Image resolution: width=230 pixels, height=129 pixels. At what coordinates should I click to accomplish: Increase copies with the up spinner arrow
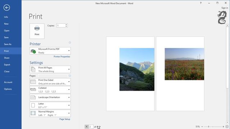coord(66,25)
